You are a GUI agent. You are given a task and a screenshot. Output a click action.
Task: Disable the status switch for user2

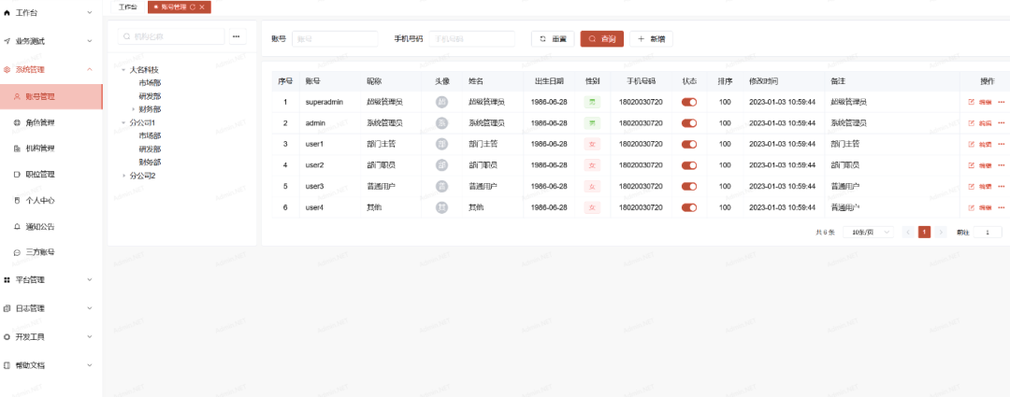pos(689,165)
